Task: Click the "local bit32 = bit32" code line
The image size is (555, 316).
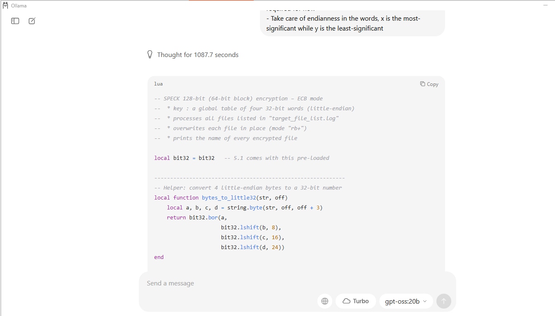Action: pyautogui.click(x=184, y=158)
